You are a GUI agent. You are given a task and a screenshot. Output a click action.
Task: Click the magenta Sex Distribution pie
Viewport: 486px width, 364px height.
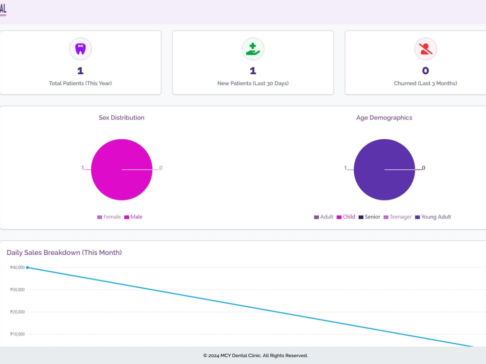tap(121, 169)
